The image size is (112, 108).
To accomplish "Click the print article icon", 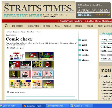I will click(x=80, y=45).
